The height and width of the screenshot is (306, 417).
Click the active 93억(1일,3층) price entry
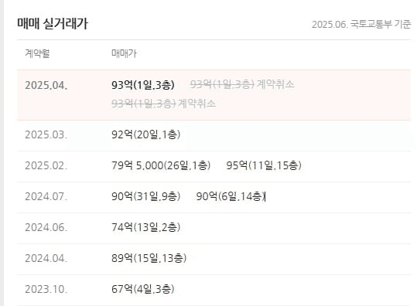143,85
